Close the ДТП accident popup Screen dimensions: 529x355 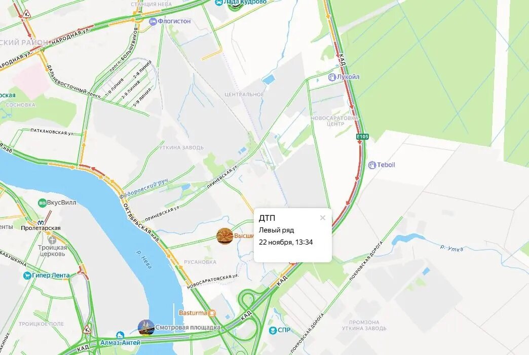point(323,218)
